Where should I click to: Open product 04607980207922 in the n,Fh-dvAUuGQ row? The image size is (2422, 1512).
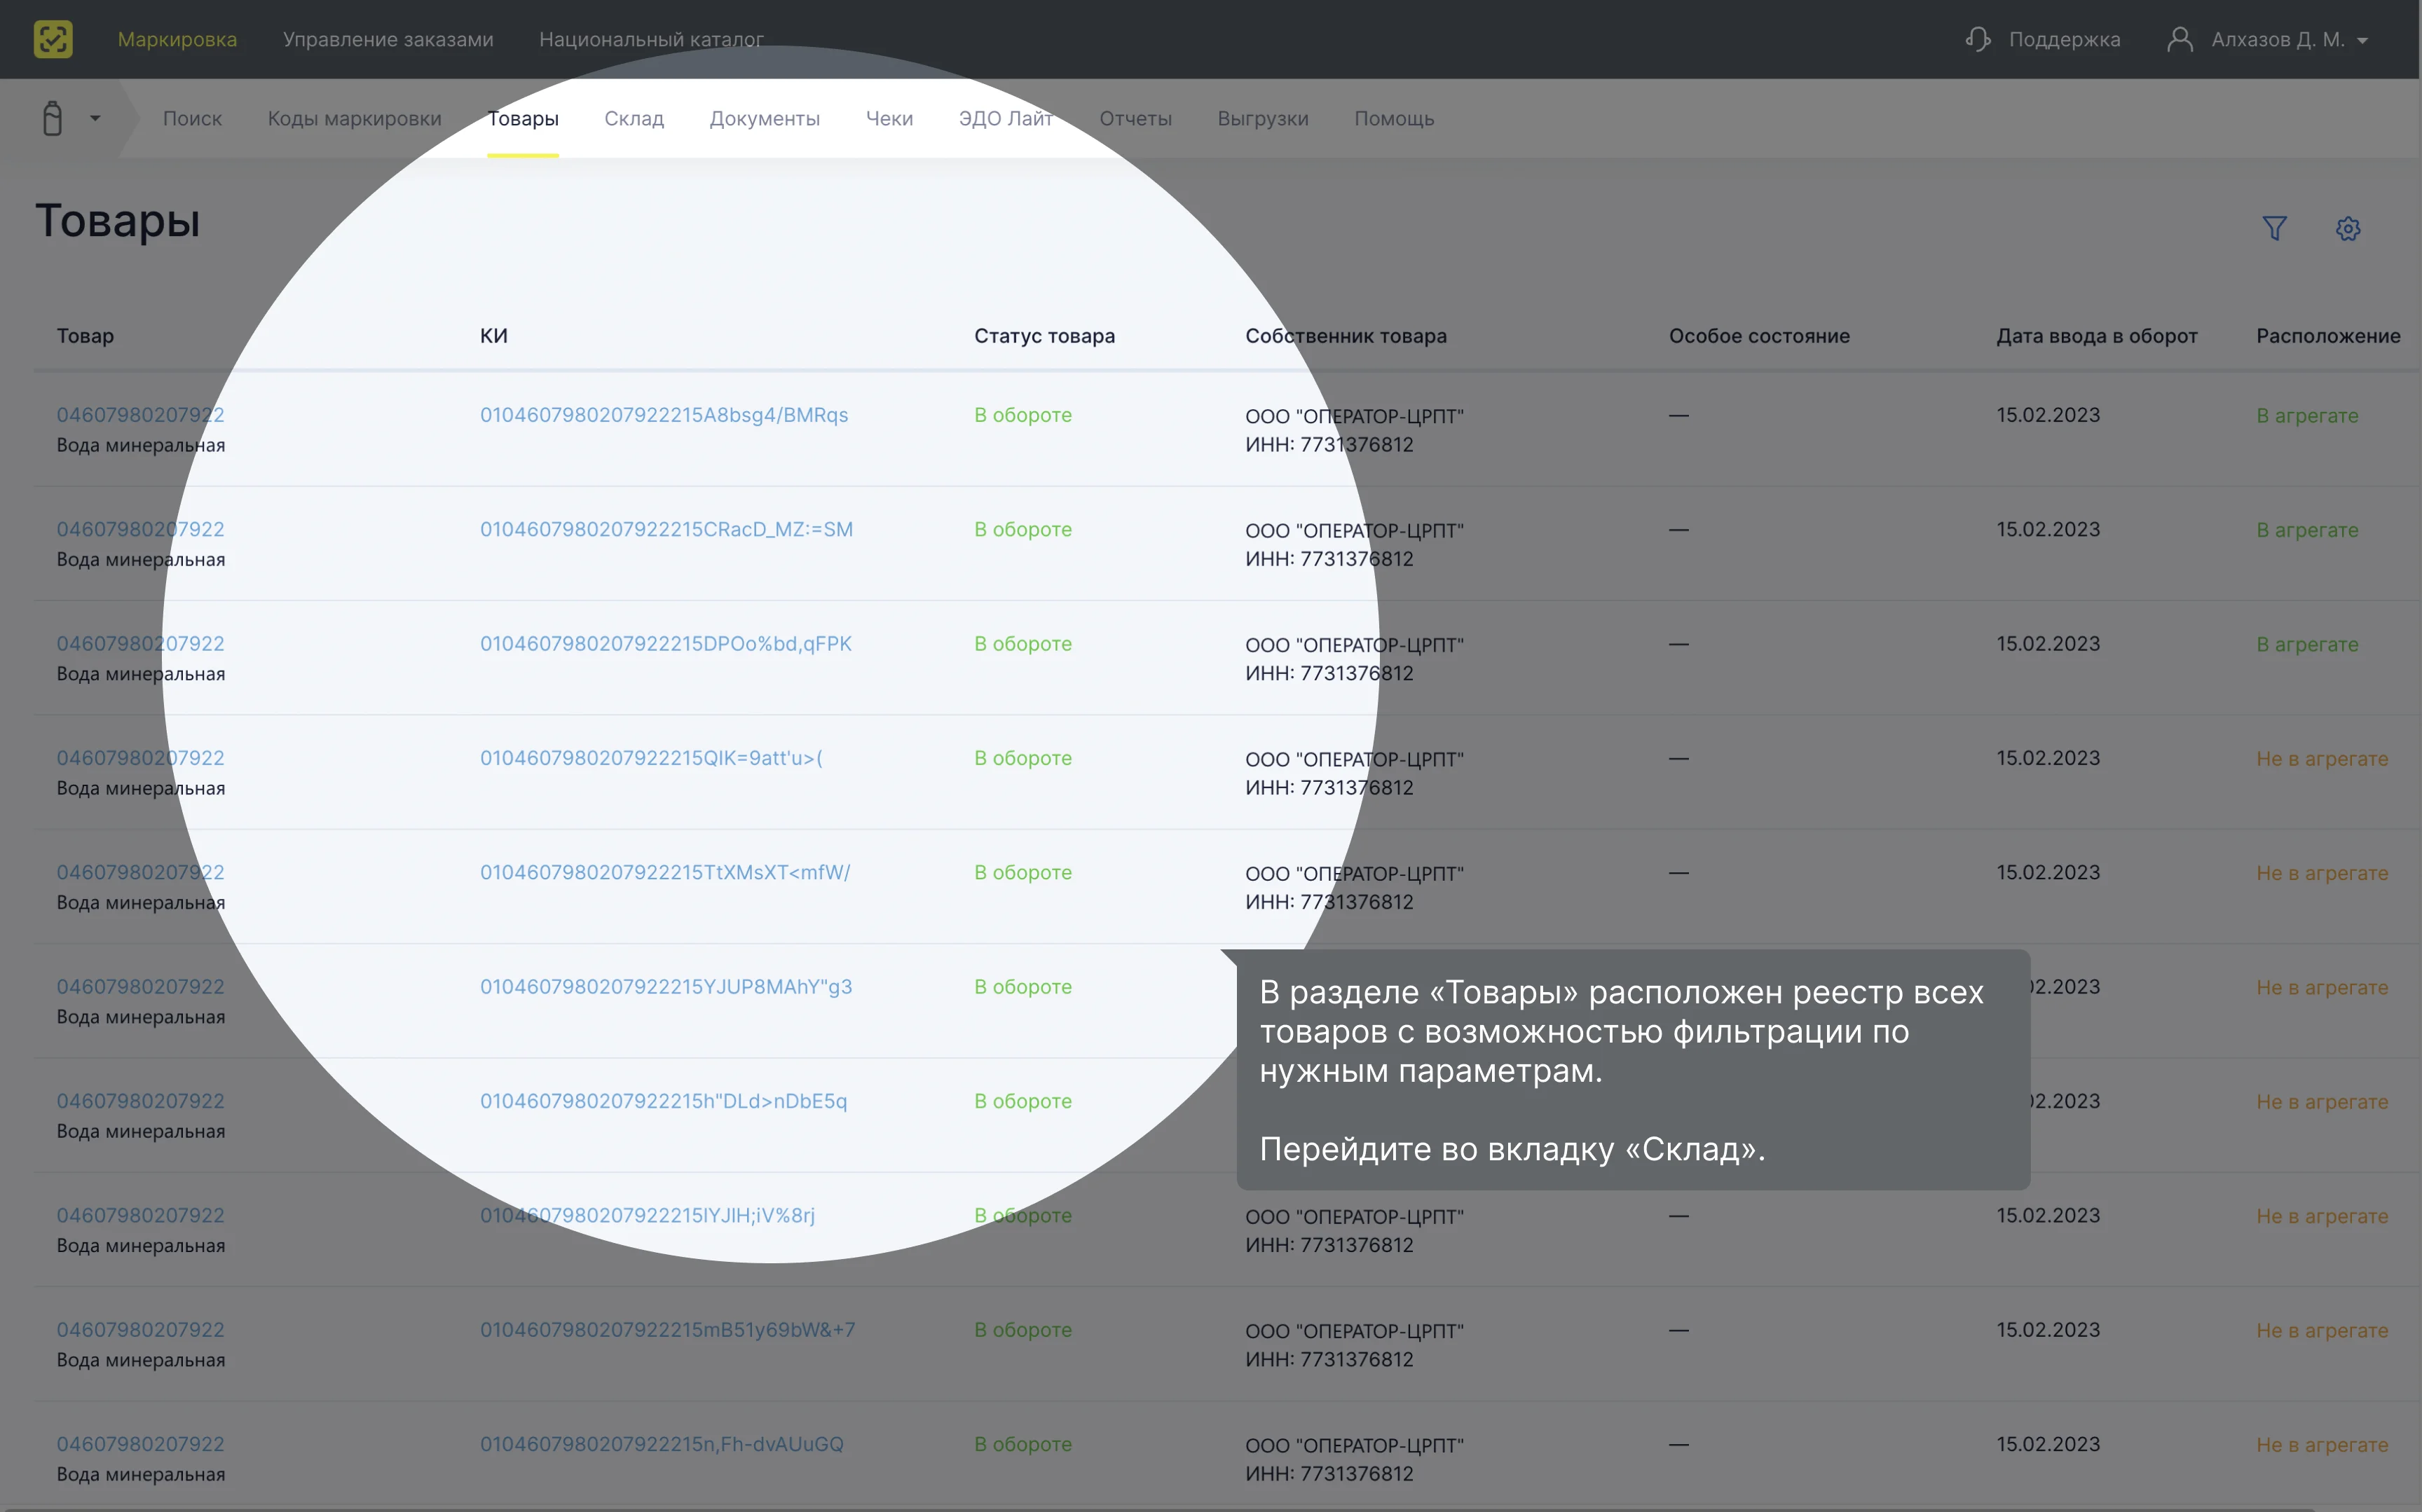click(x=140, y=1444)
